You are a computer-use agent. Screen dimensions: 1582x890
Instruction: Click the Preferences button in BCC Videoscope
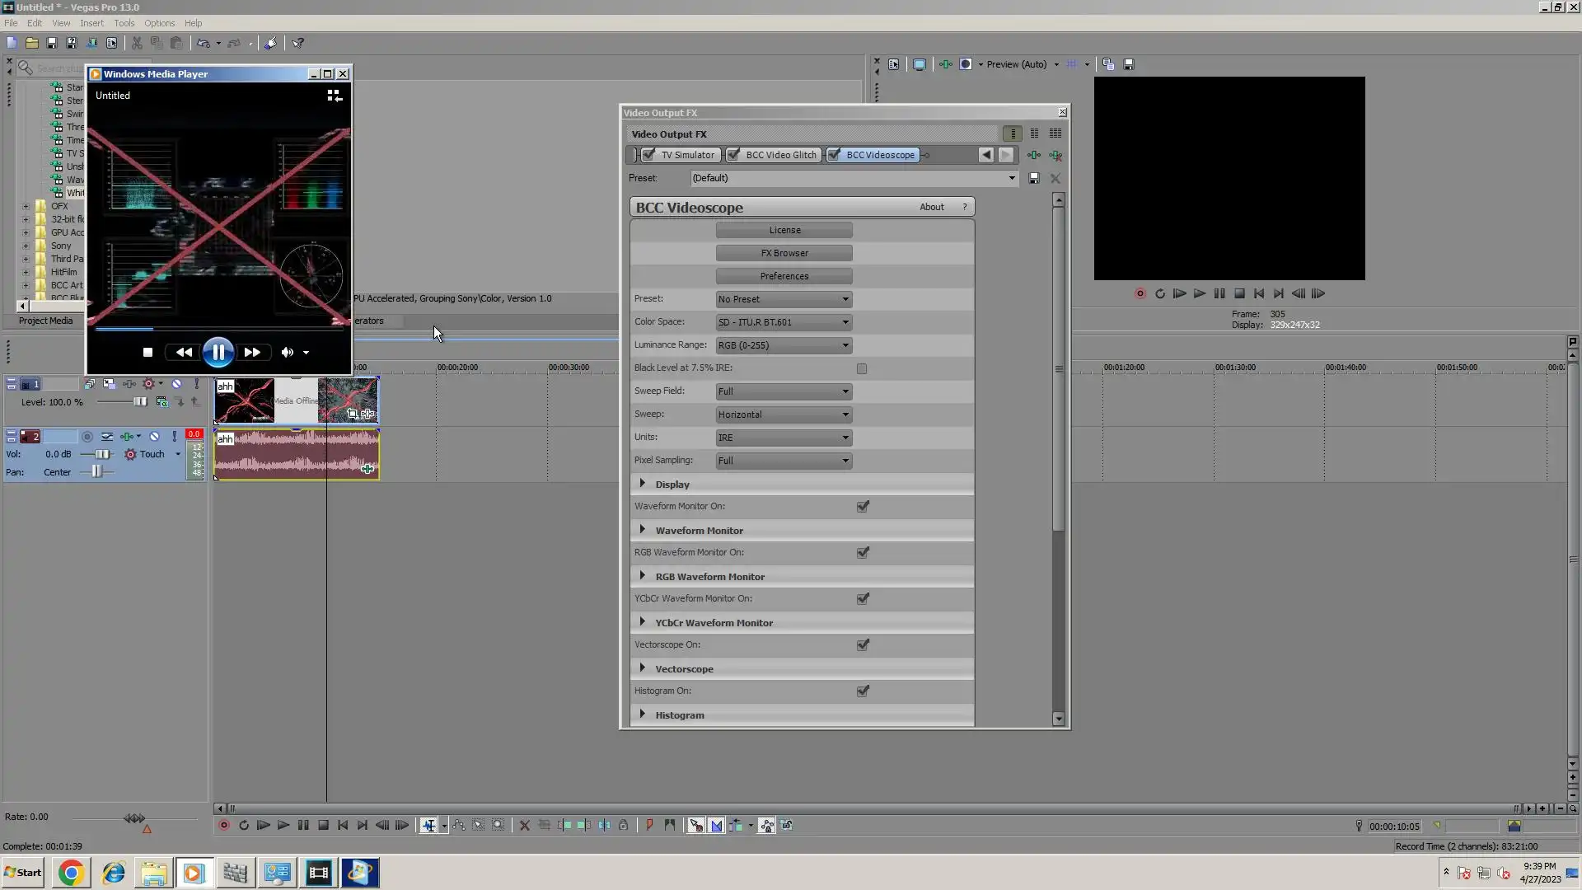[x=784, y=276]
